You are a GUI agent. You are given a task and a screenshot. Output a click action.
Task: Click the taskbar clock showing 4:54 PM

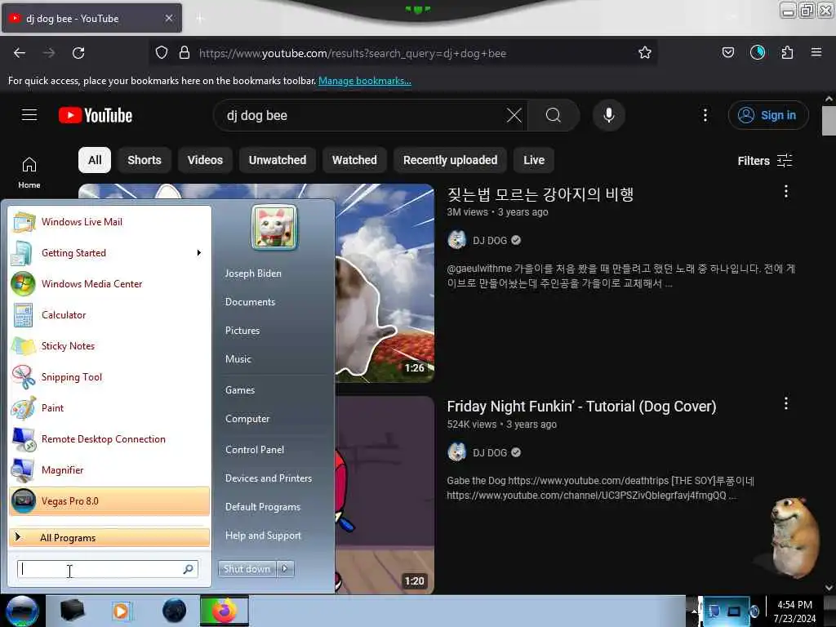pos(794,611)
